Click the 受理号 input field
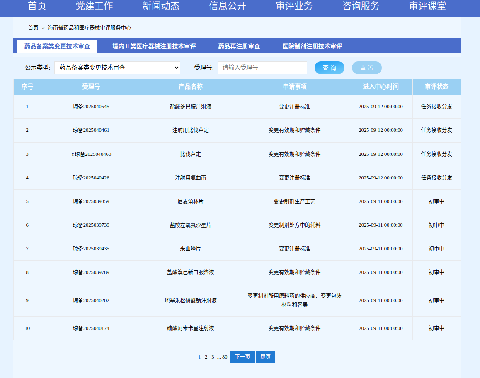 click(x=262, y=68)
